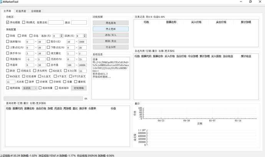Switch to the 主界面 tab

(7, 11)
